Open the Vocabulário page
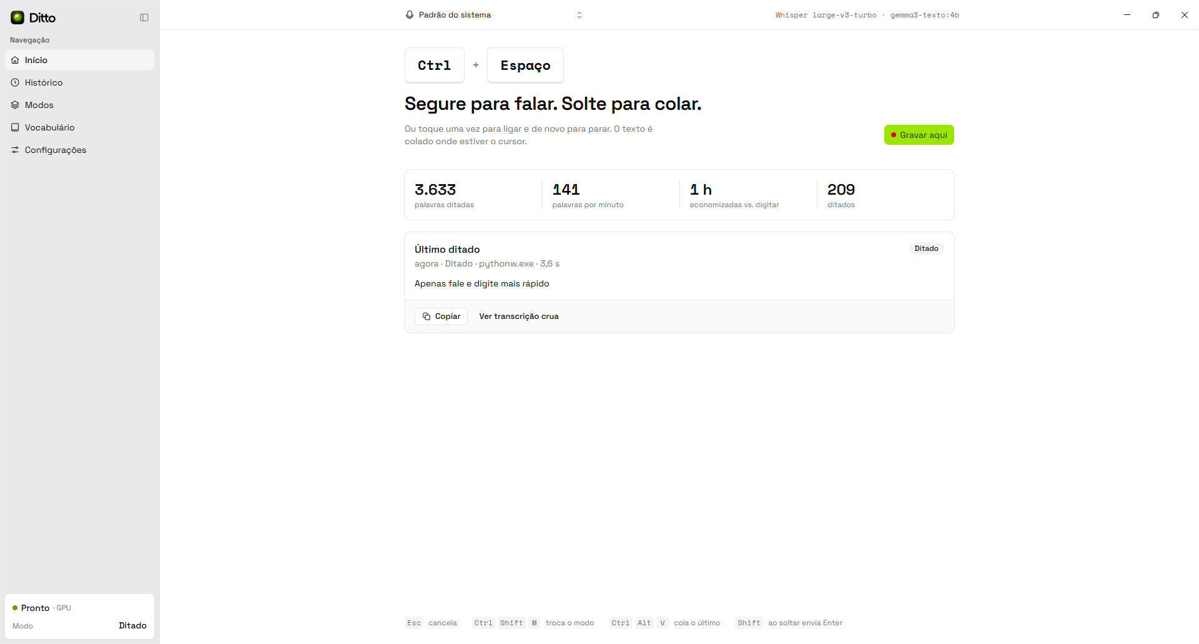Image resolution: width=1199 pixels, height=644 pixels. coord(79,127)
